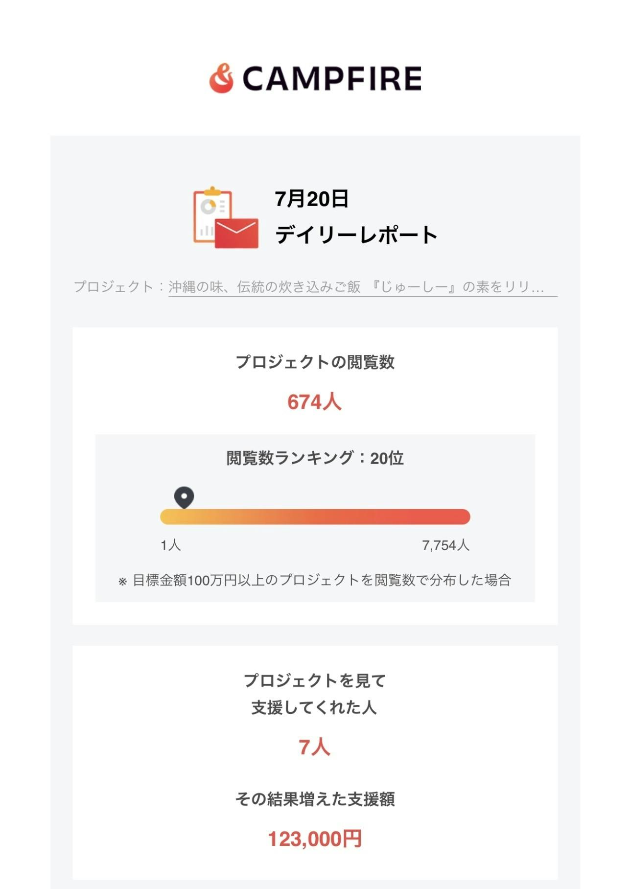Click the red envelope icon

(x=236, y=233)
